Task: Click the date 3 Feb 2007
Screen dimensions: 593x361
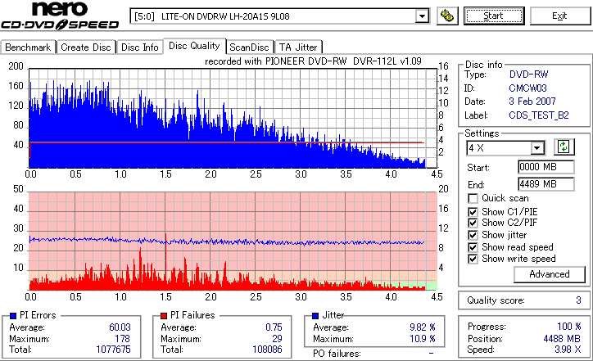Action: pos(532,102)
